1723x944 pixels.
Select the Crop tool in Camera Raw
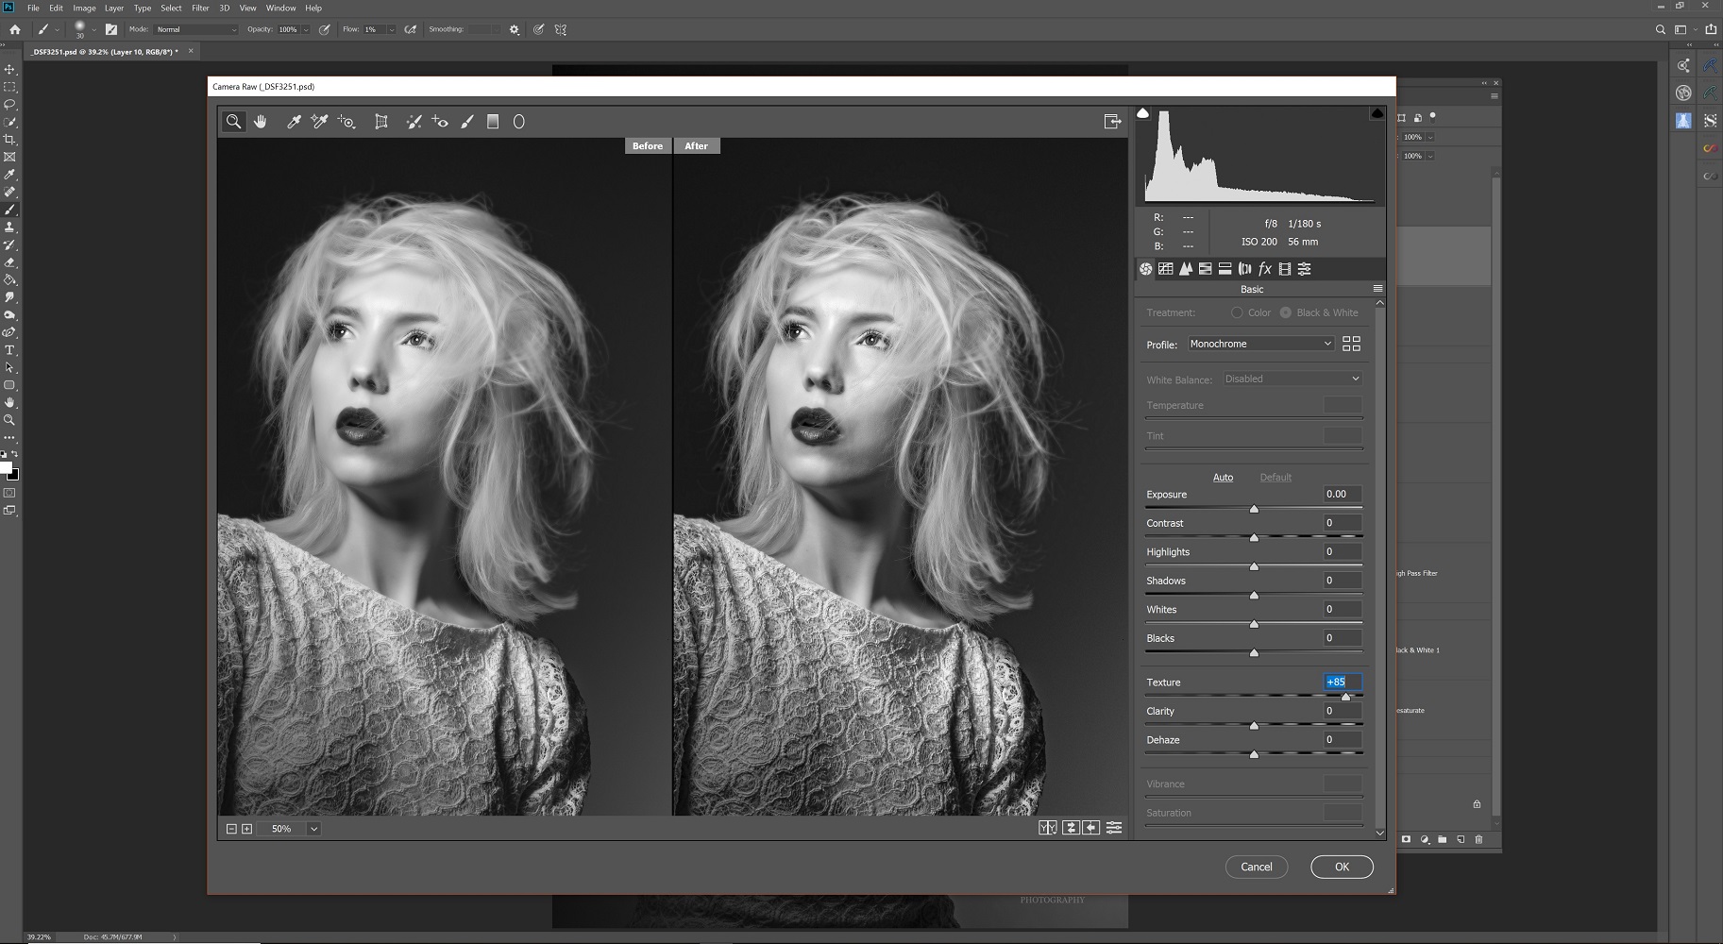click(381, 122)
